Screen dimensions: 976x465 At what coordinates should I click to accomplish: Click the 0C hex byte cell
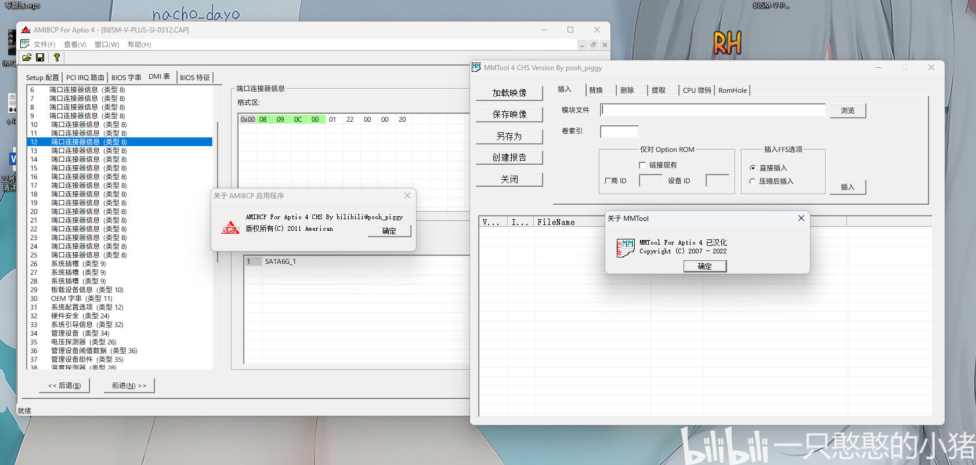tap(298, 119)
